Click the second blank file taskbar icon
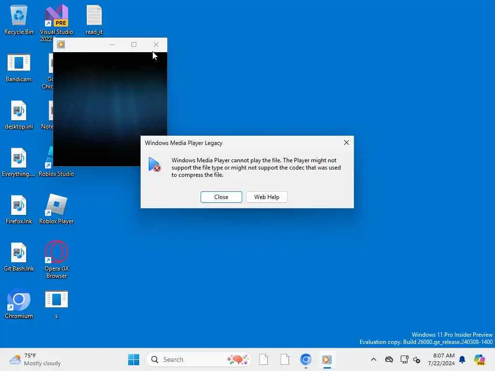This screenshot has height=371, width=495. (x=285, y=359)
